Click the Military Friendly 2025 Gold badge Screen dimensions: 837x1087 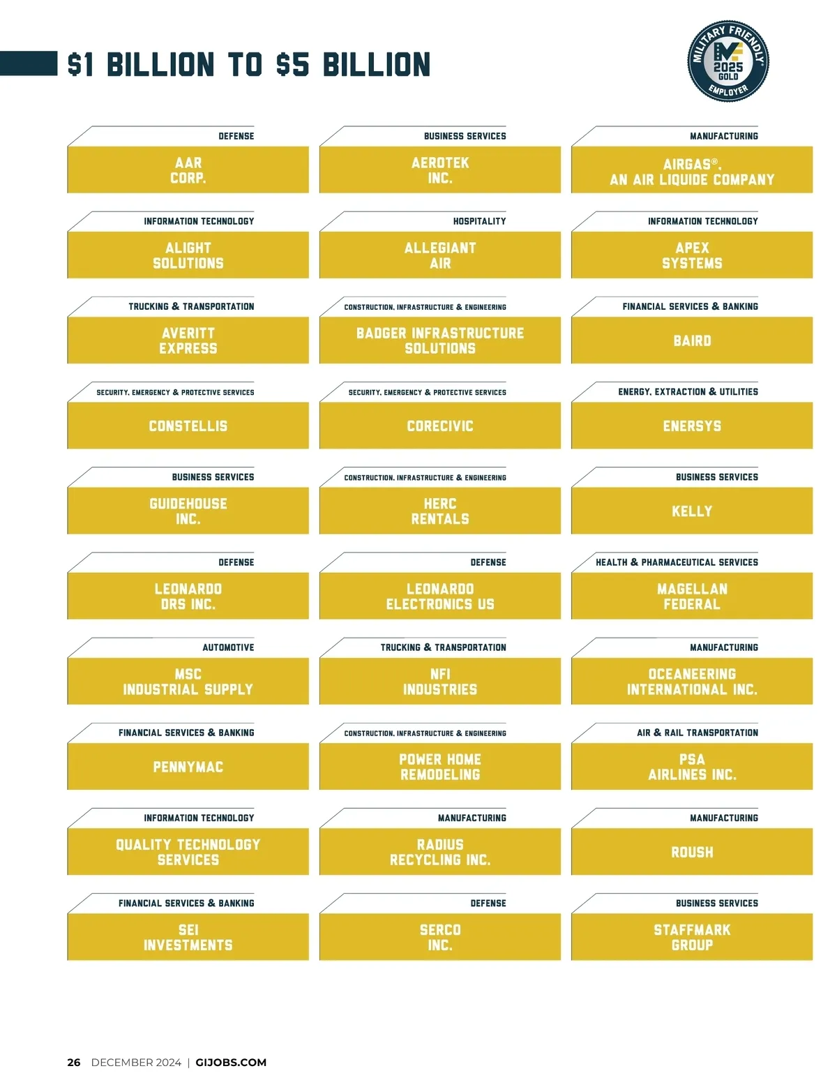(x=728, y=61)
